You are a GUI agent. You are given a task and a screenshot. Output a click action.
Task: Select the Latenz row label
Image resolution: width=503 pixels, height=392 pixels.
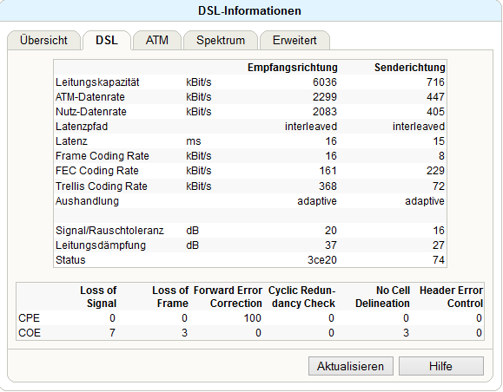pyautogui.click(x=71, y=141)
